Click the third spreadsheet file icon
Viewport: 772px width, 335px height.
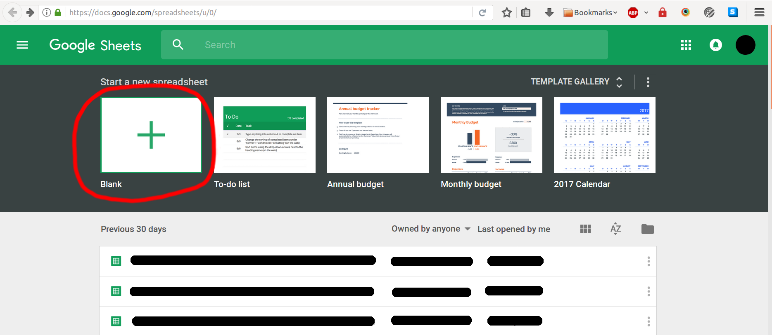[116, 321]
